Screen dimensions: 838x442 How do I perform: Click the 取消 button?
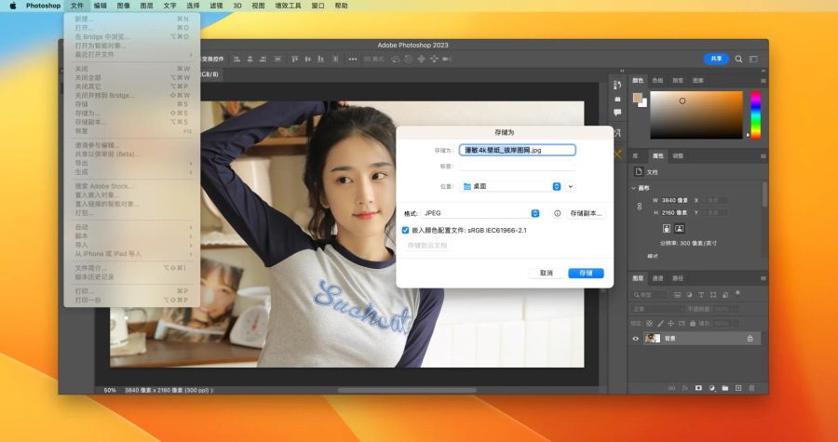pyautogui.click(x=547, y=273)
